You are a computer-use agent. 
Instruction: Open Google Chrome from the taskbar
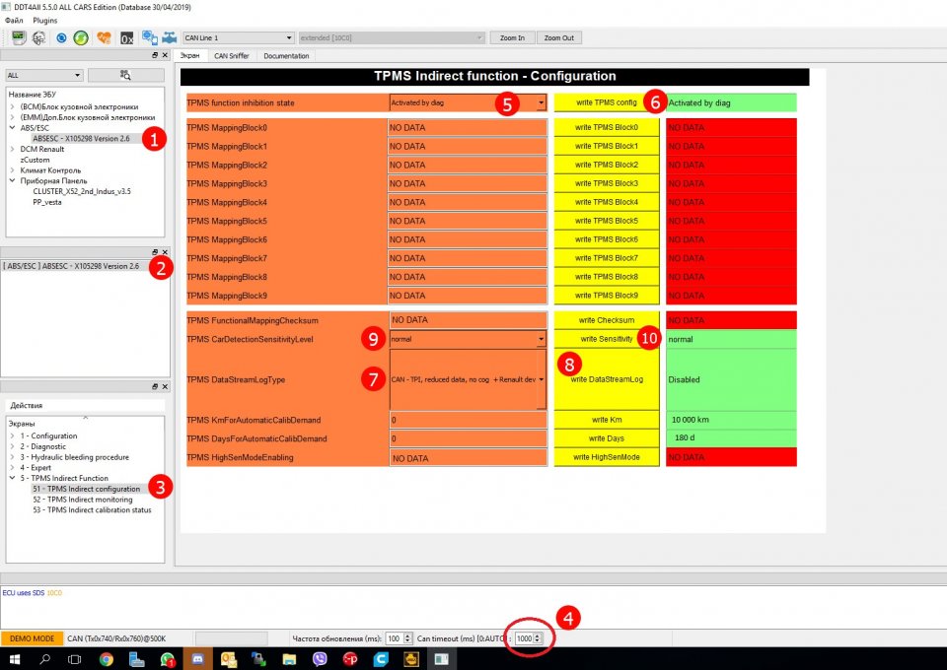coord(106,659)
